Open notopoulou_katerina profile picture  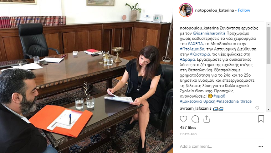click(x=186, y=10)
